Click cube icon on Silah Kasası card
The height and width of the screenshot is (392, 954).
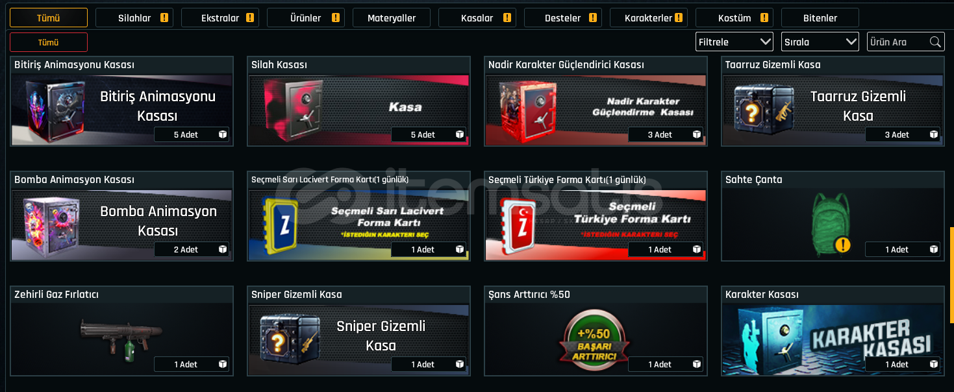click(x=460, y=134)
